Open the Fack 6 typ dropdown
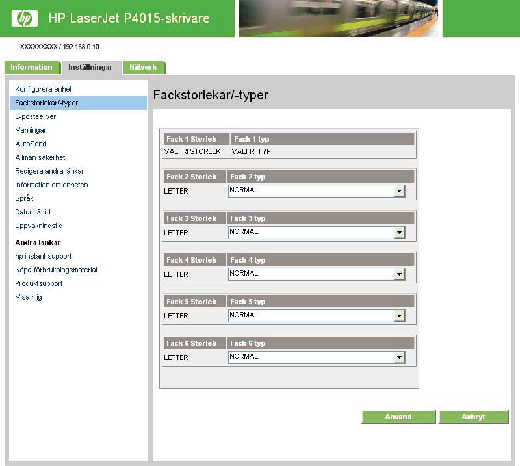This screenshot has width=520, height=466. tap(317, 357)
